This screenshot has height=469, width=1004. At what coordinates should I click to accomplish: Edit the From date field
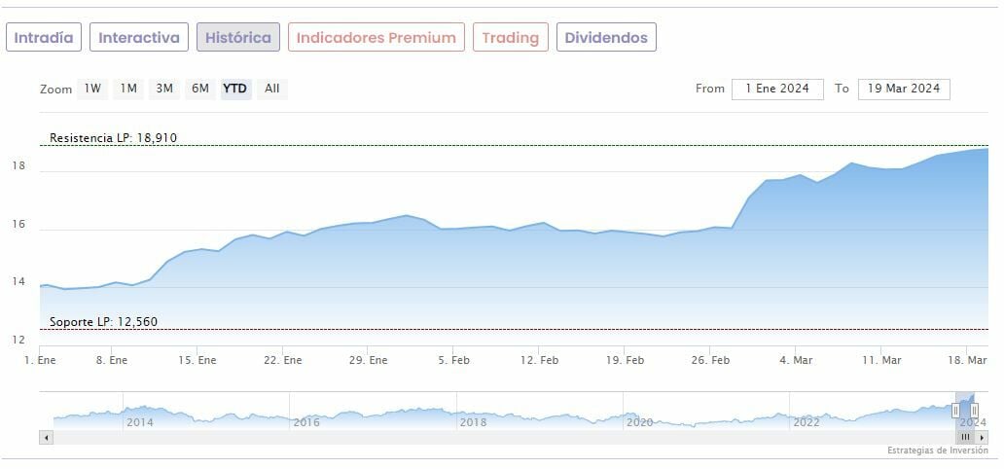777,89
